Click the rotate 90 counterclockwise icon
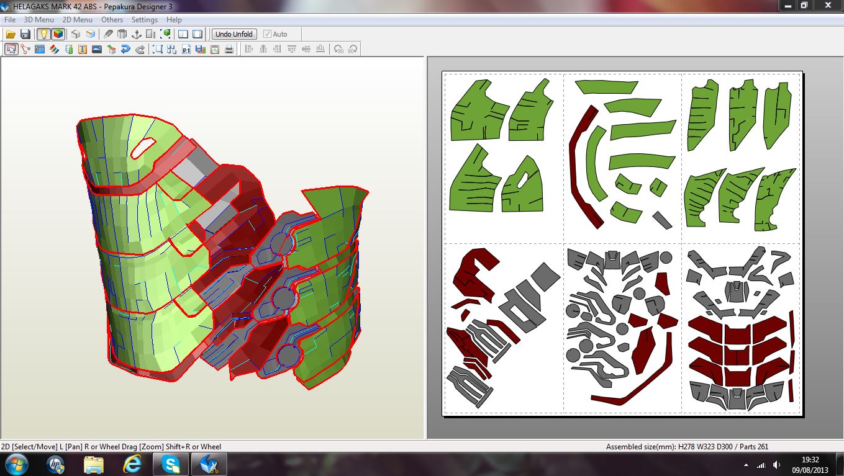Screen dimensions: 844x476 pyautogui.click(x=338, y=49)
